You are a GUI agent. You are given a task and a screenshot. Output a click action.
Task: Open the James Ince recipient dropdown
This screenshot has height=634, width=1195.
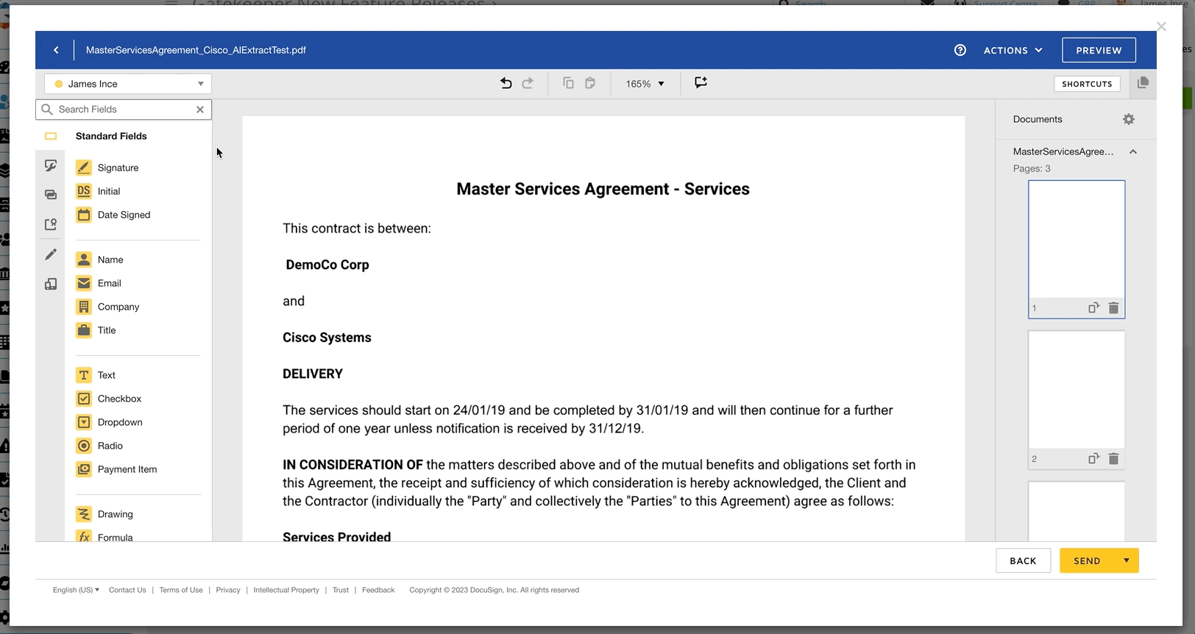128,84
